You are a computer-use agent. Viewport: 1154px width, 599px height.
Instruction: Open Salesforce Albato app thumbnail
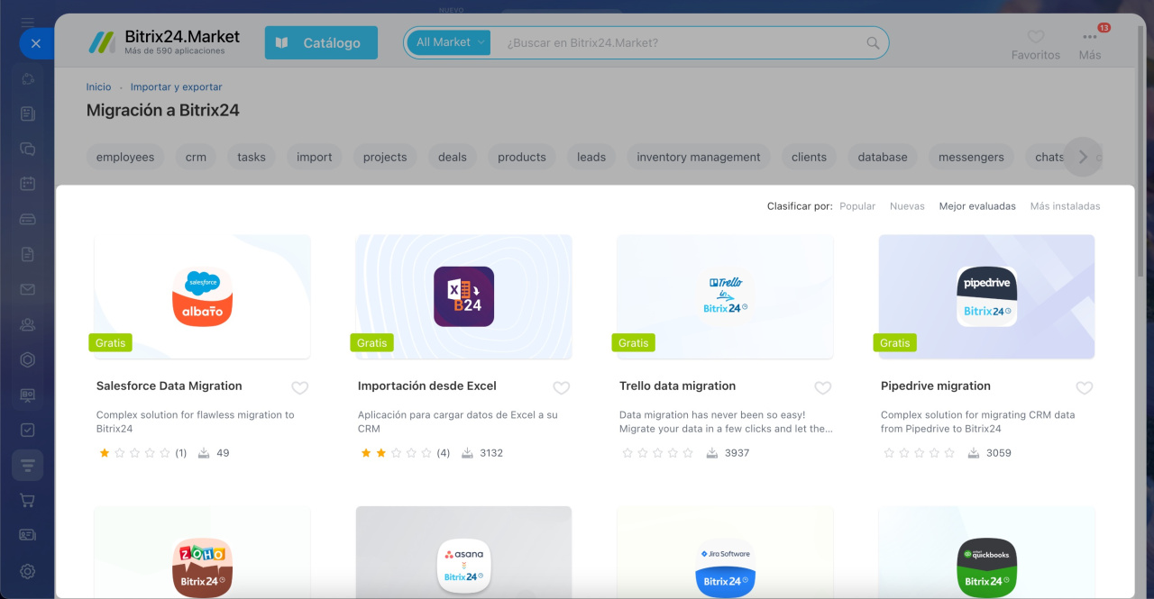pyautogui.click(x=203, y=296)
